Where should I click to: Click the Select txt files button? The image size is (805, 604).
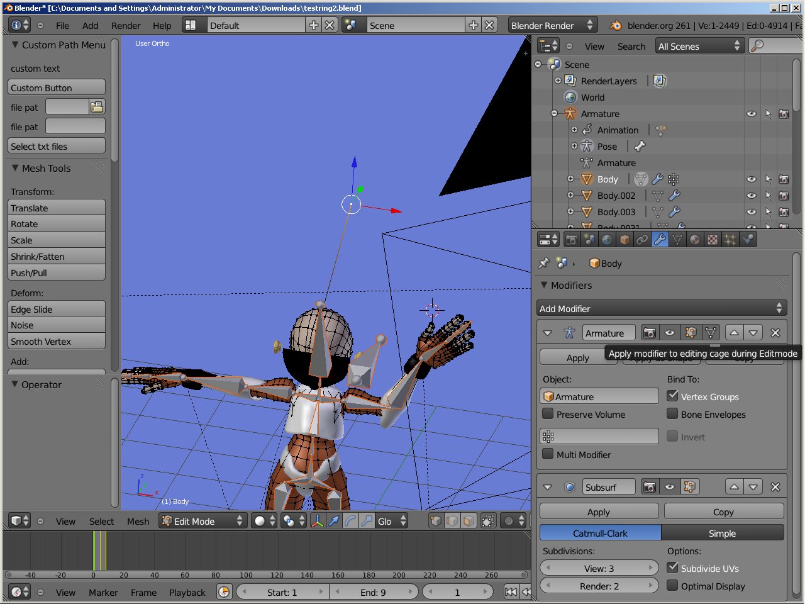tap(57, 146)
